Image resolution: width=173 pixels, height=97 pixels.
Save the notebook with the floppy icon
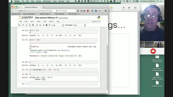tap(19, 25)
